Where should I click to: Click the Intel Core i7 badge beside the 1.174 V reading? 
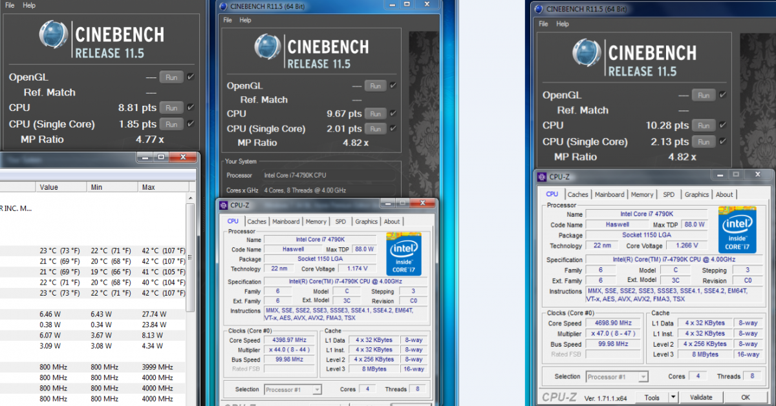click(404, 254)
